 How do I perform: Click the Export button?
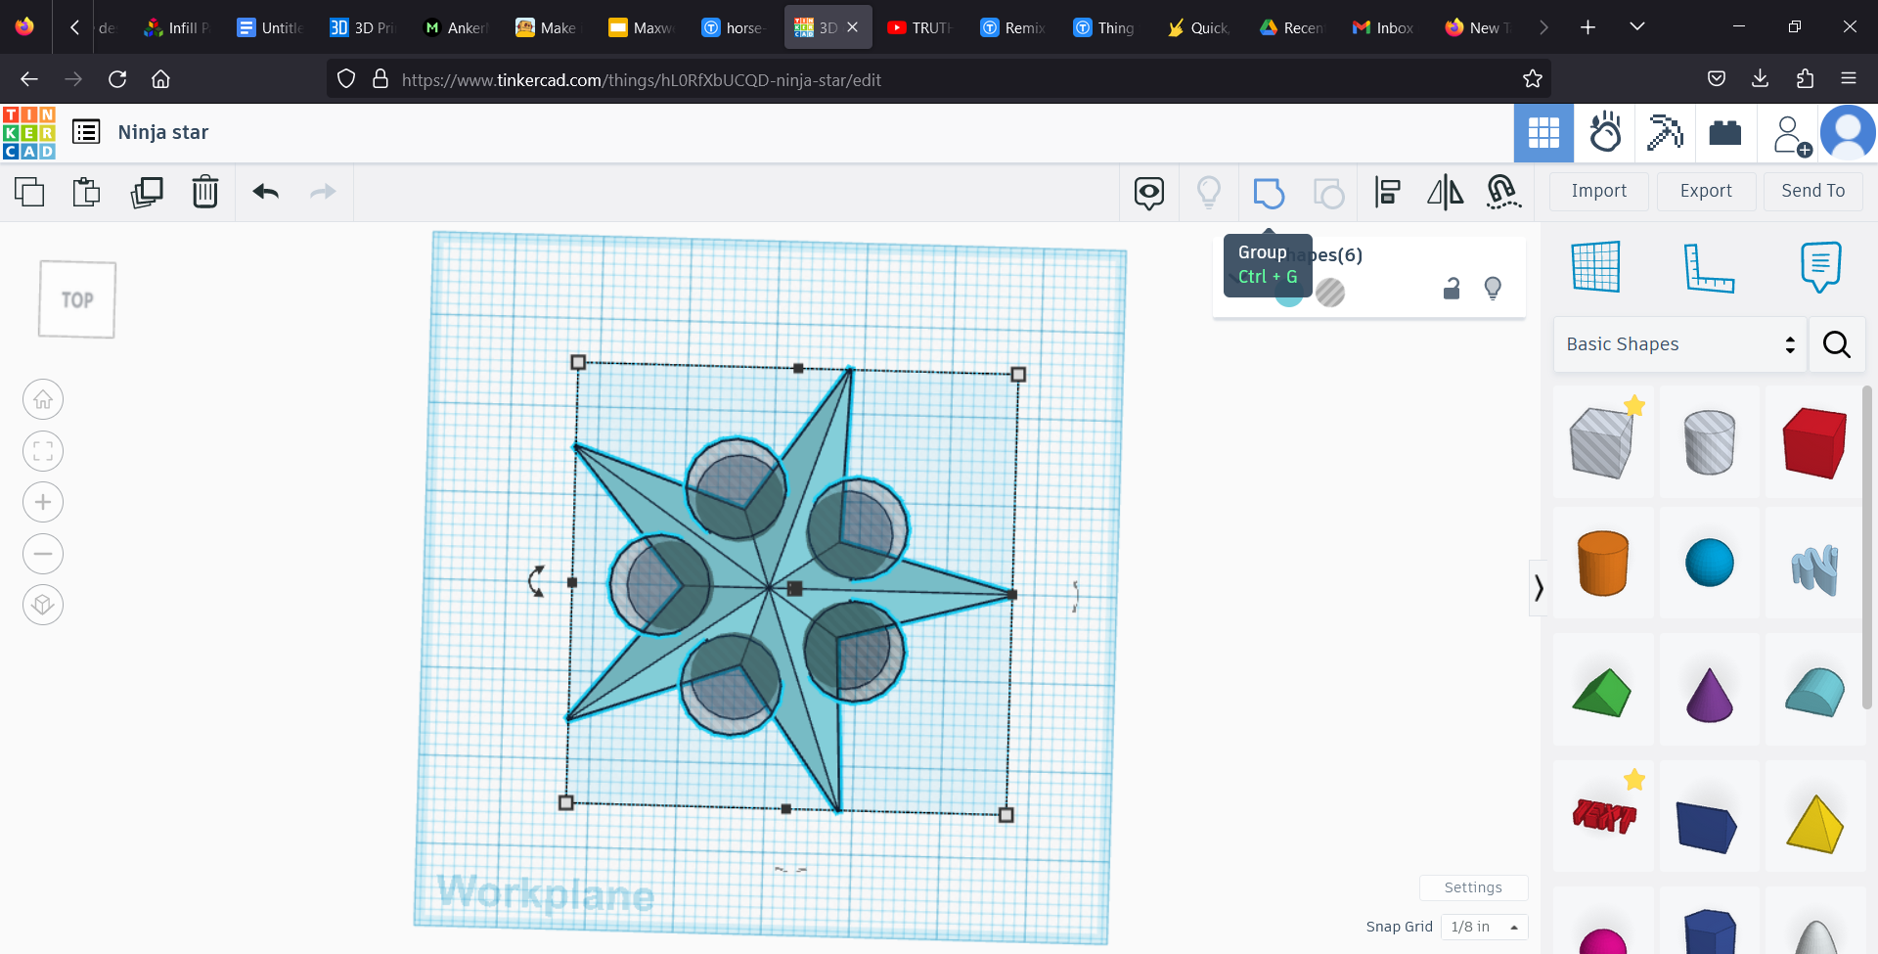coord(1705,191)
